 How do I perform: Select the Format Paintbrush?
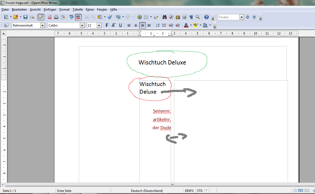[110, 17]
